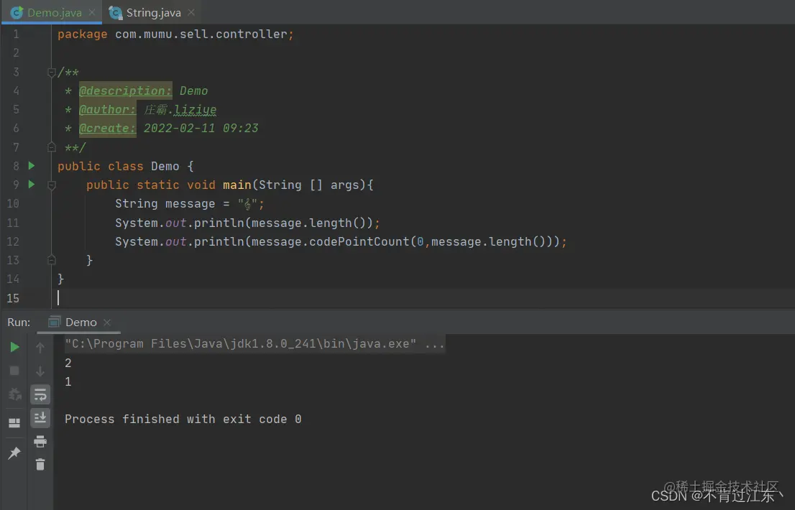Click the 'lizive' author name text
The height and width of the screenshot is (510, 795).
pyautogui.click(x=196, y=109)
